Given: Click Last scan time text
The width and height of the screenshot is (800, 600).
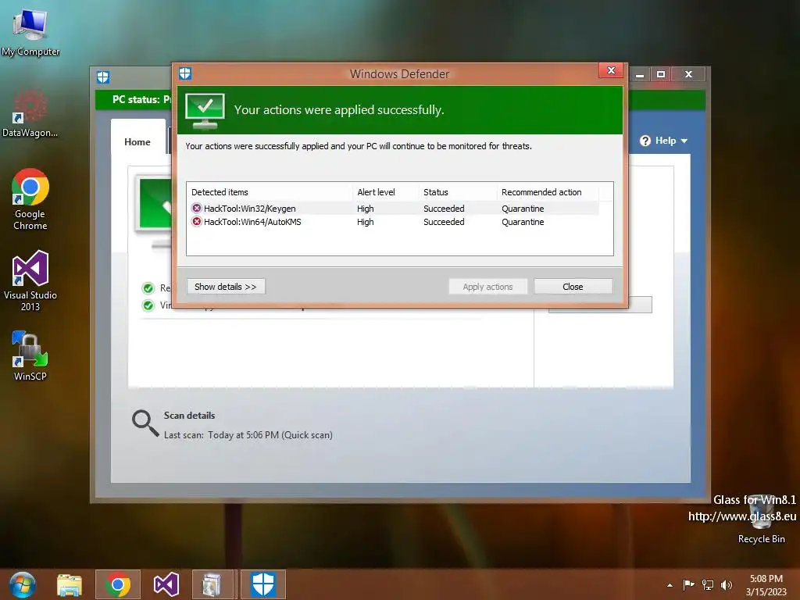Looking at the screenshot, I should pos(248,434).
